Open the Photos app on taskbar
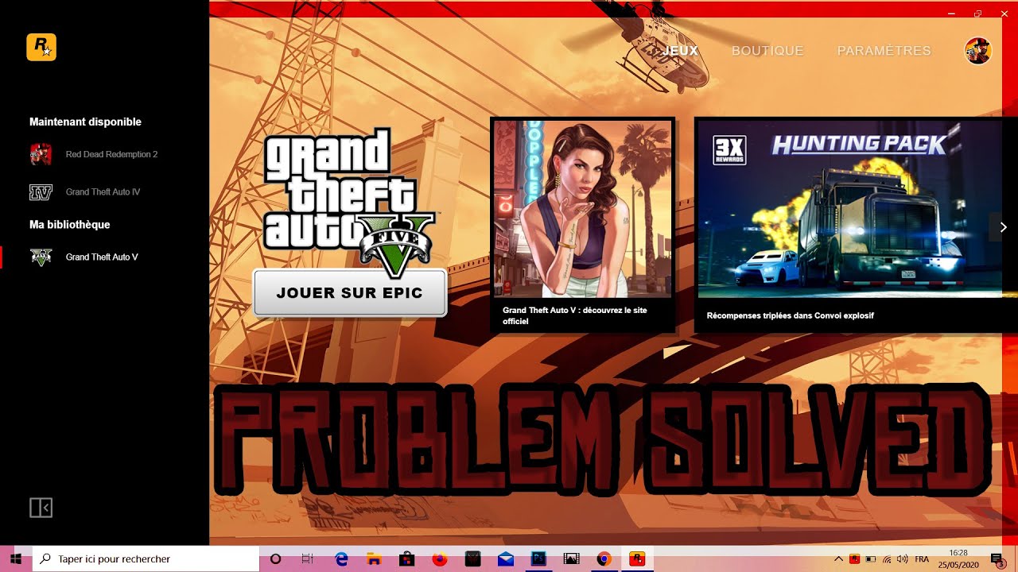The height and width of the screenshot is (572, 1018). pos(570,558)
